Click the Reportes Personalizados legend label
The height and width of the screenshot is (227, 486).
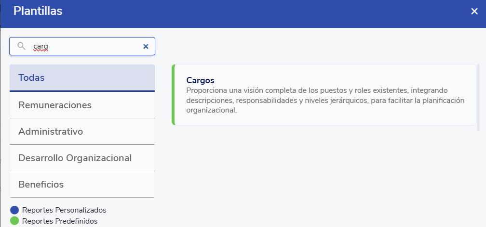click(64, 210)
